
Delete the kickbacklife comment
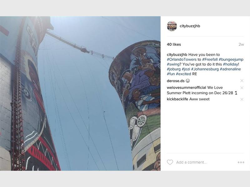tap(242, 99)
